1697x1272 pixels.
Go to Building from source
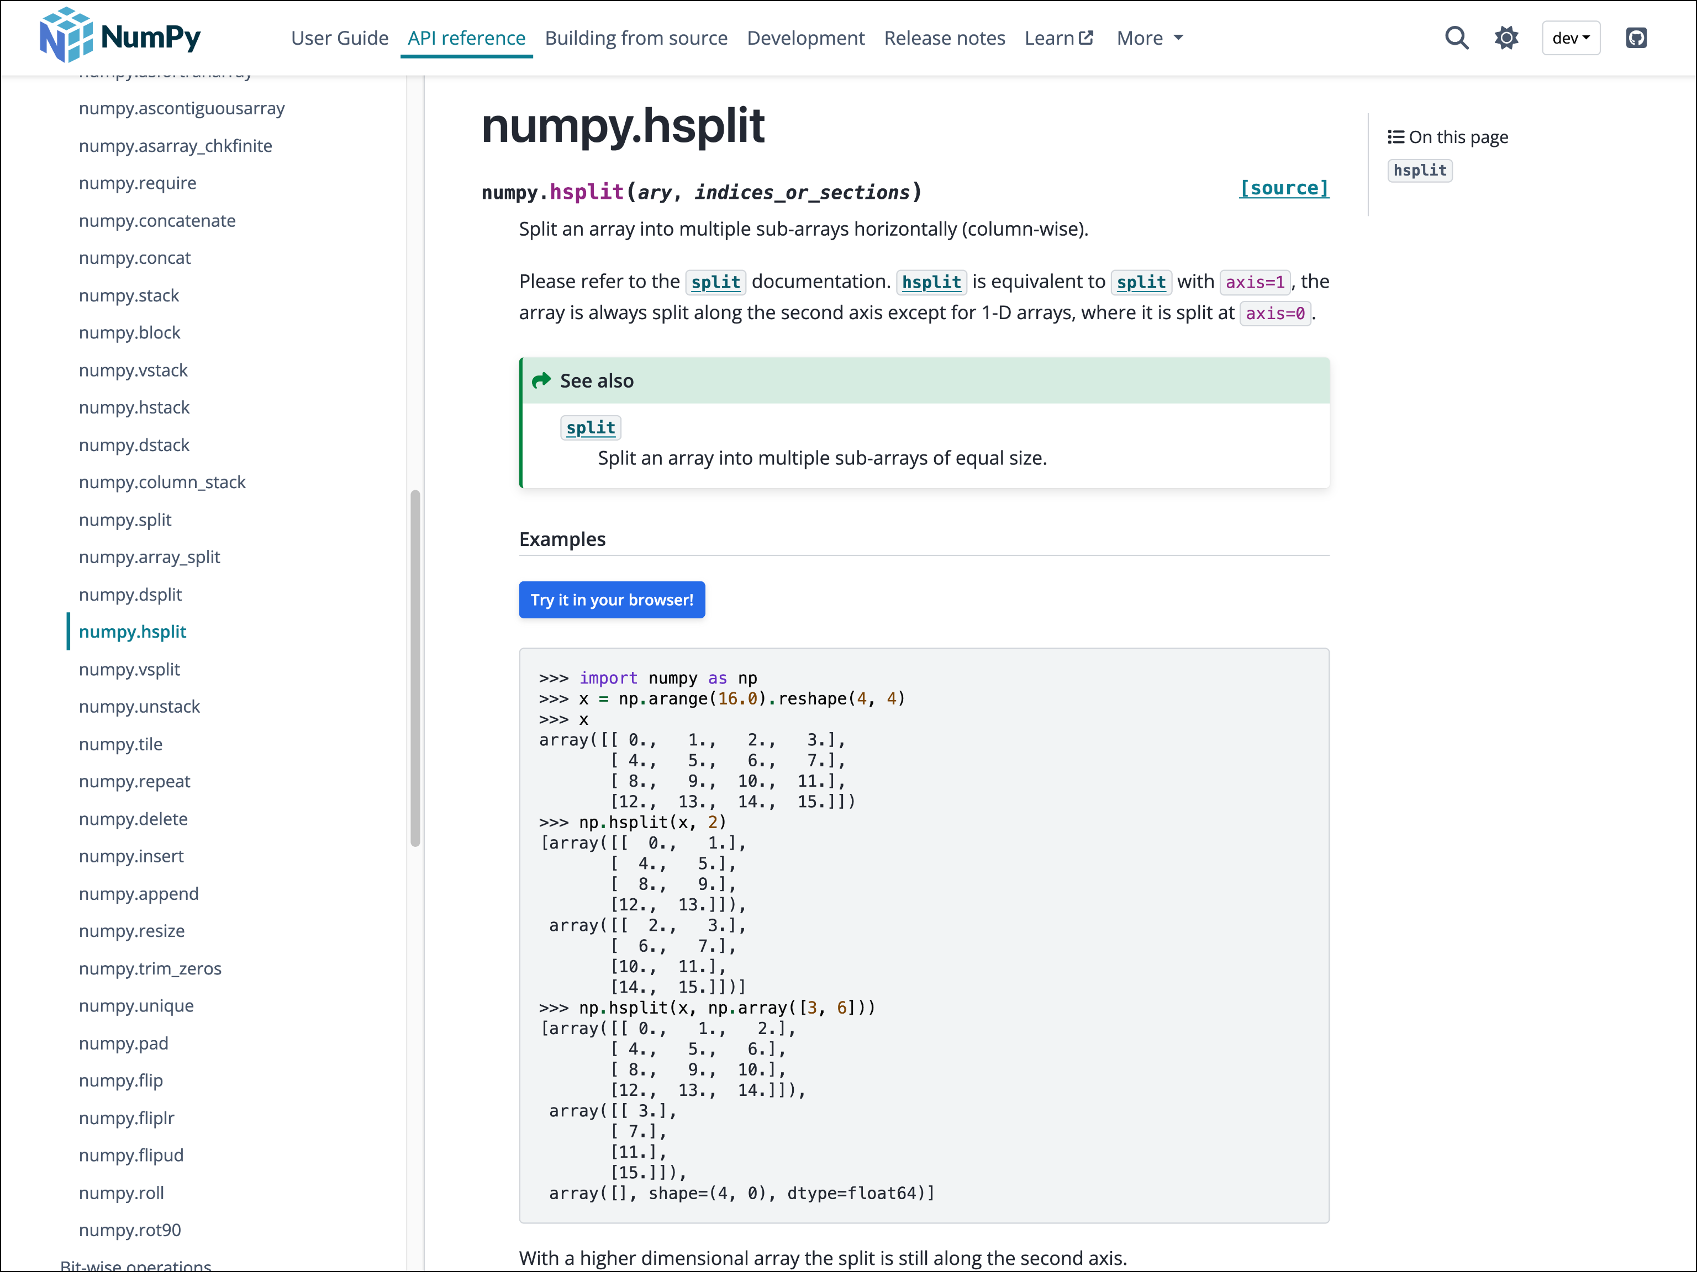(636, 38)
